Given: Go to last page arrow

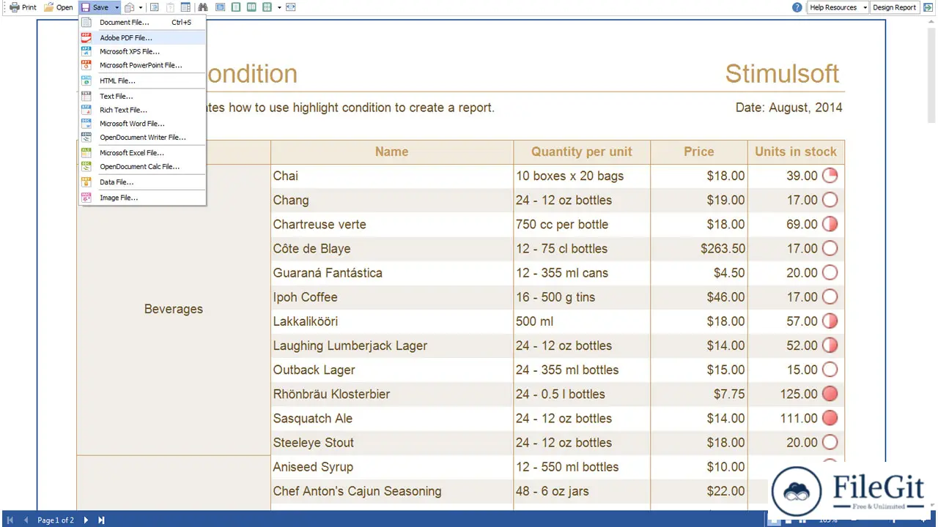Looking at the screenshot, I should pos(101,520).
